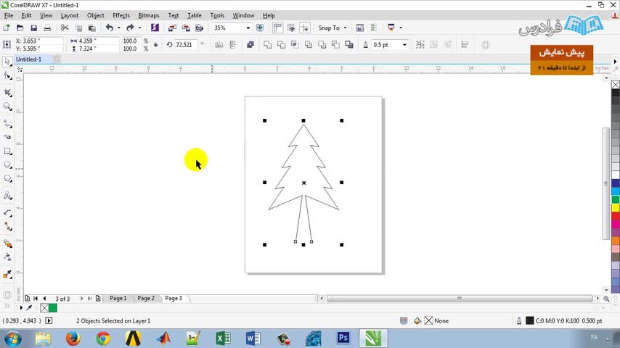
Task: Click the Cut scissors icon
Action: [x=65, y=28]
